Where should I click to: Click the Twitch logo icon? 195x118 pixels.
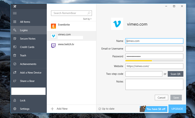53,46
